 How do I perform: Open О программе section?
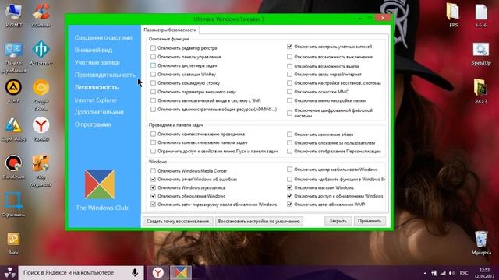coord(93,124)
